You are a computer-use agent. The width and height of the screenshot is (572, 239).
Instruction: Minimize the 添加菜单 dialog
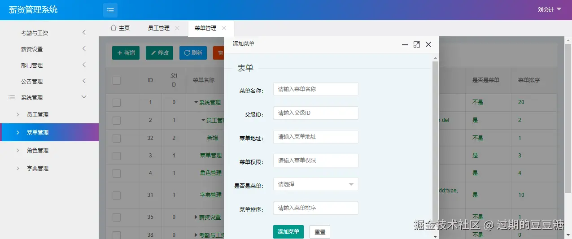click(405, 44)
